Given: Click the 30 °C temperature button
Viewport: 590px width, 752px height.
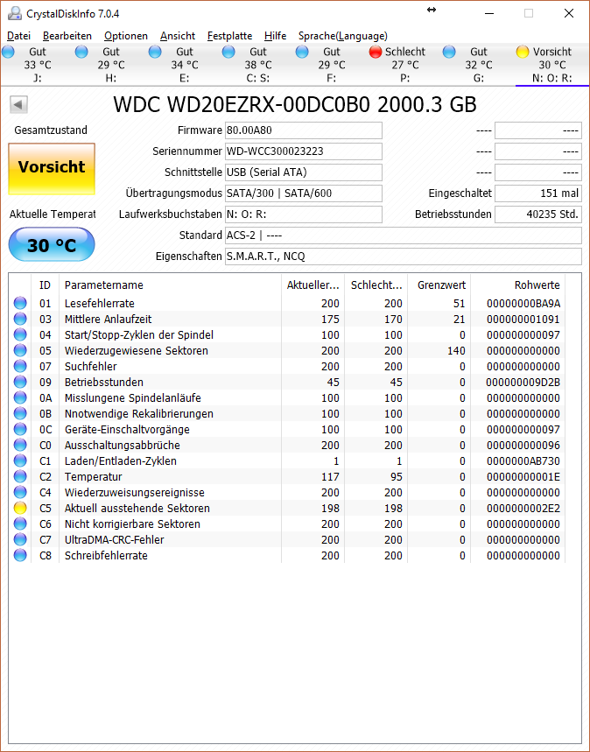Looking at the screenshot, I should click(52, 244).
